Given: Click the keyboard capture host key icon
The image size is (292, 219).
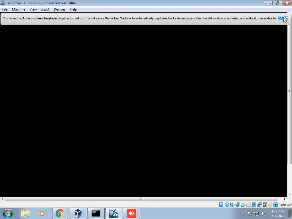Looking at the screenshot, I should pos(276,205).
